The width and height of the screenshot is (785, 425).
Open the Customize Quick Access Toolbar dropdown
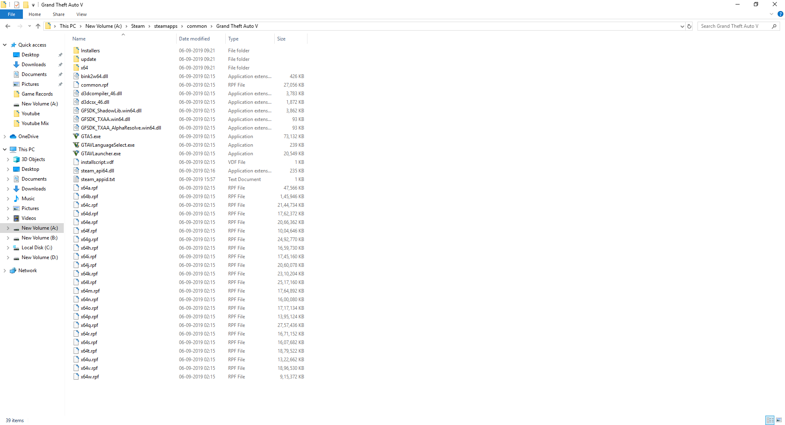tap(33, 5)
